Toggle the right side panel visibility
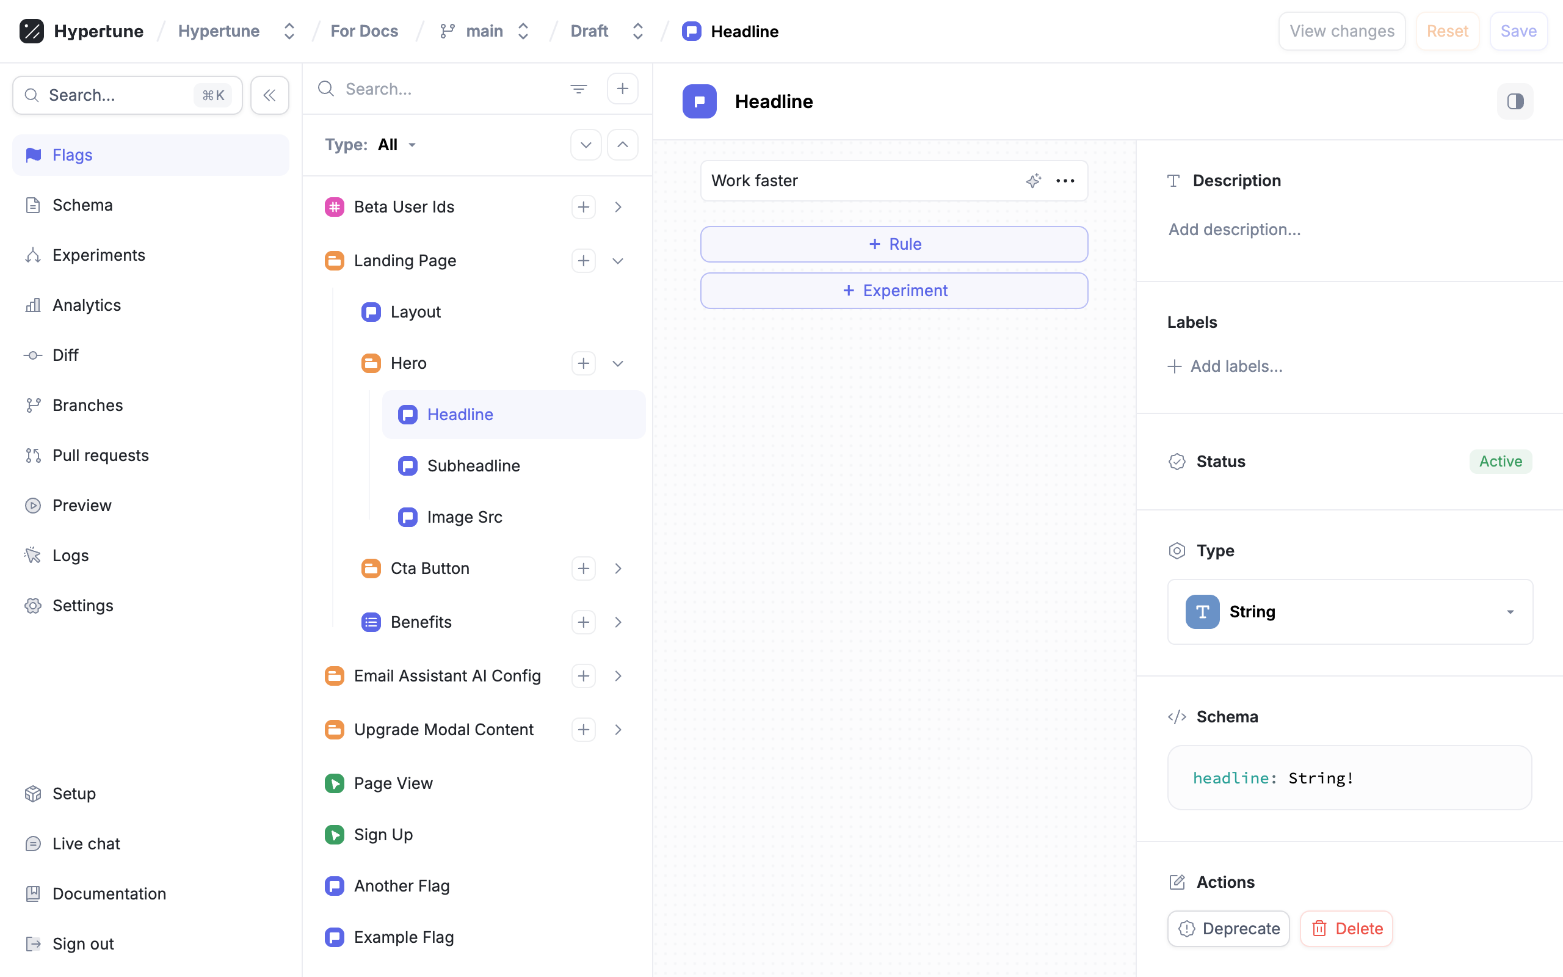This screenshot has height=977, width=1563. [x=1515, y=101]
